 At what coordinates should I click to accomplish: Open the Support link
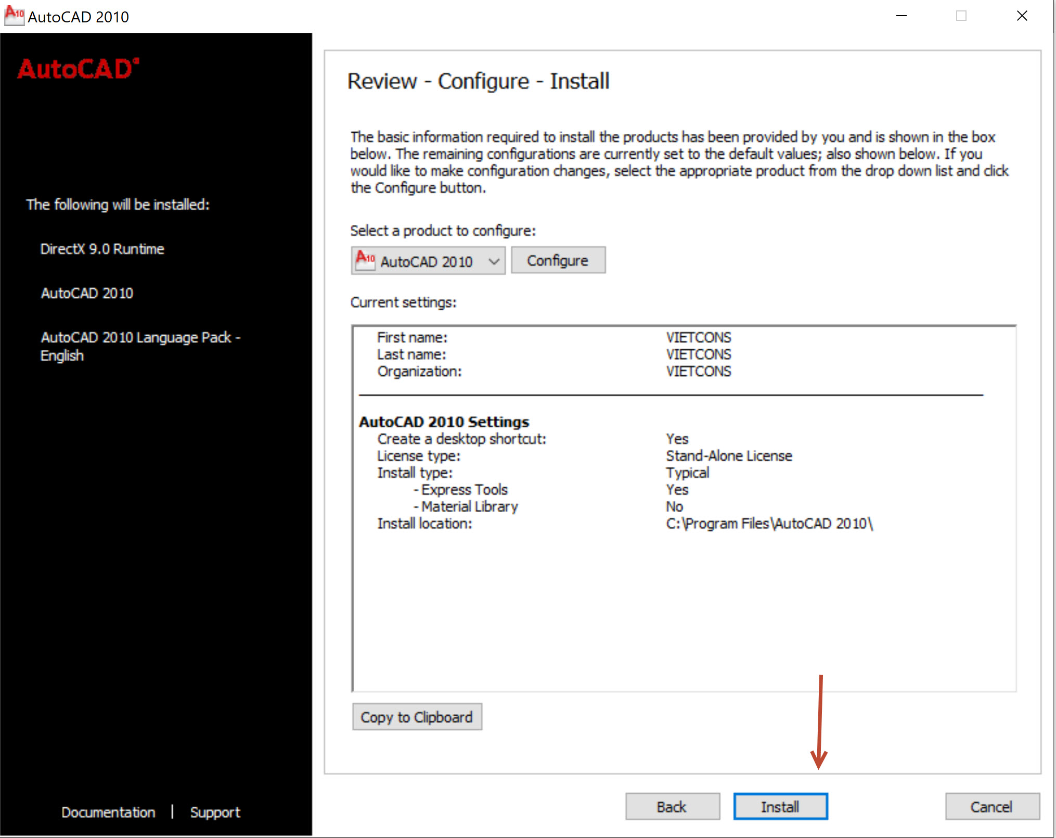[215, 812]
